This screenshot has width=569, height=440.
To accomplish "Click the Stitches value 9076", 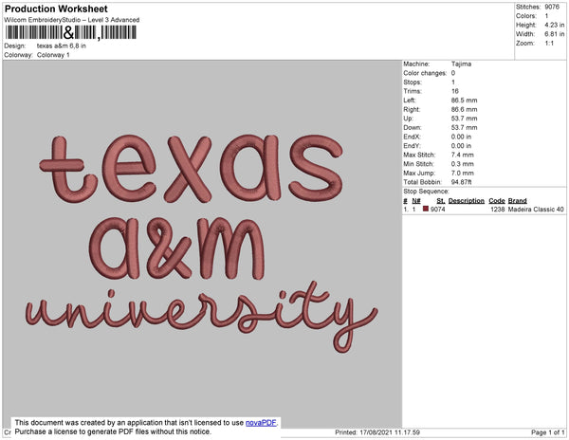I will click(552, 7).
